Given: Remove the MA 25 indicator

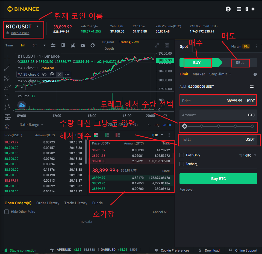Looking at the screenshot, I should [60, 74].
